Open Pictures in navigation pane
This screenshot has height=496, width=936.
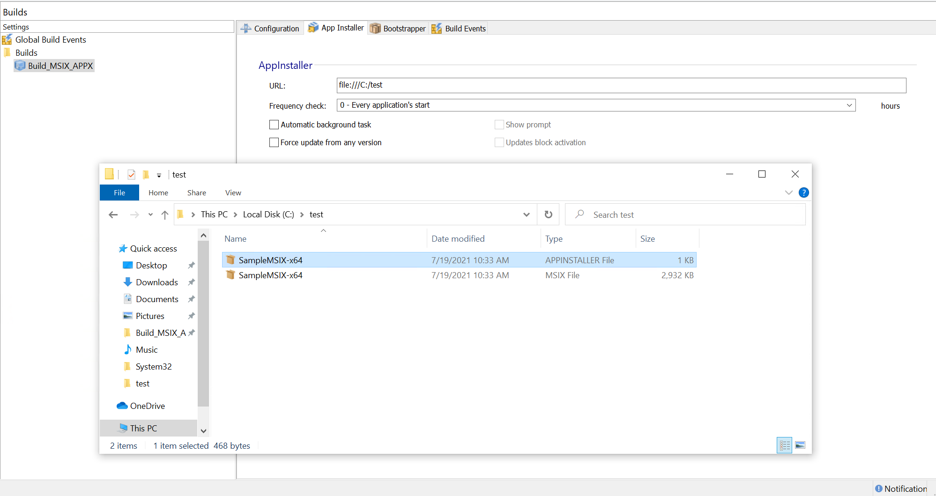tap(150, 316)
